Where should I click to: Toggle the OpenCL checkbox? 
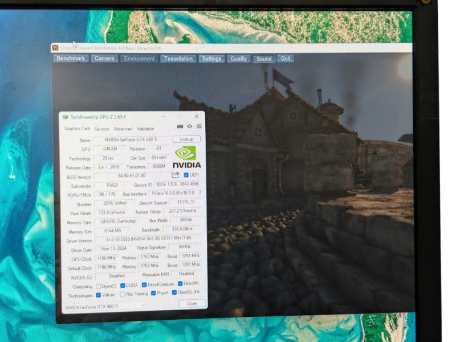(98, 286)
